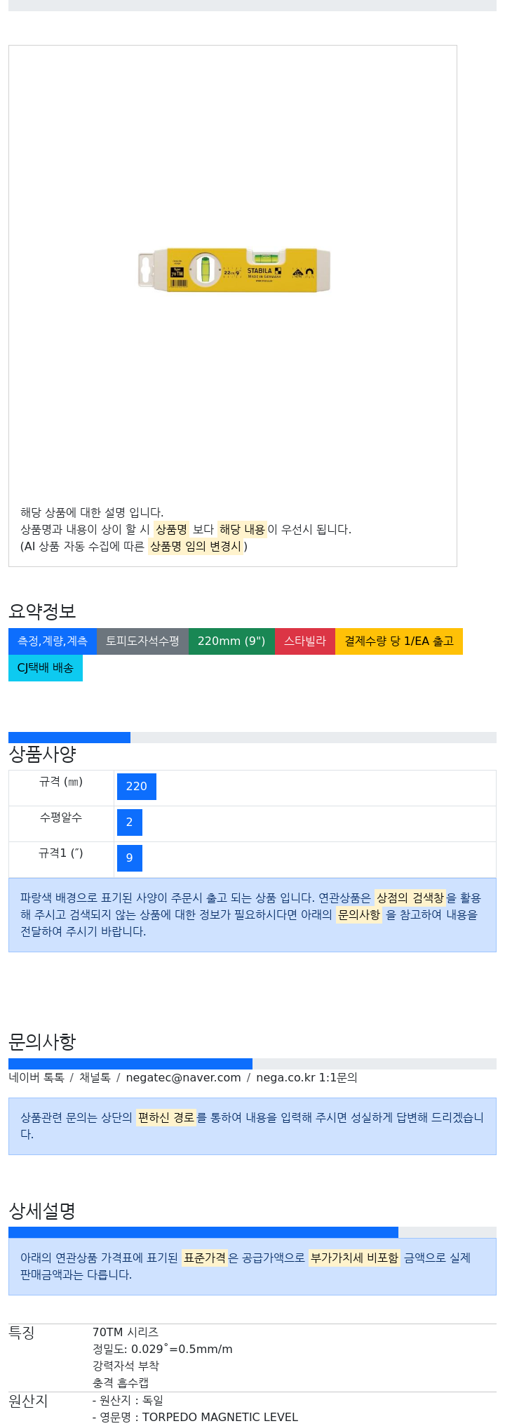Click the blue 9 inch value badge
505x1426 pixels.
[x=130, y=858]
